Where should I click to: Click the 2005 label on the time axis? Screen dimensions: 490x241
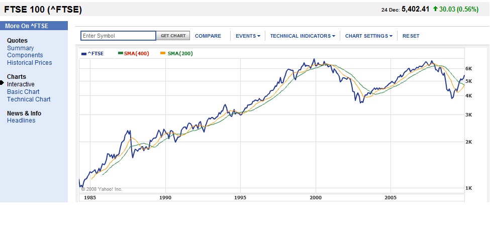point(390,198)
